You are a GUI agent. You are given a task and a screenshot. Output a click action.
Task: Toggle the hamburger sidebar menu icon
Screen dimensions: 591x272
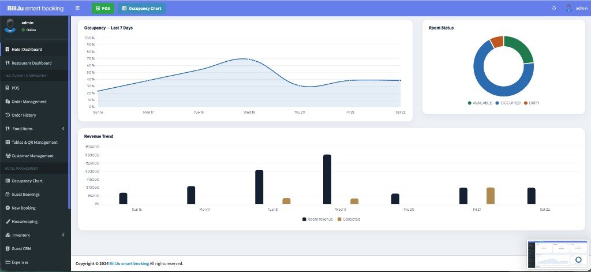click(x=77, y=8)
